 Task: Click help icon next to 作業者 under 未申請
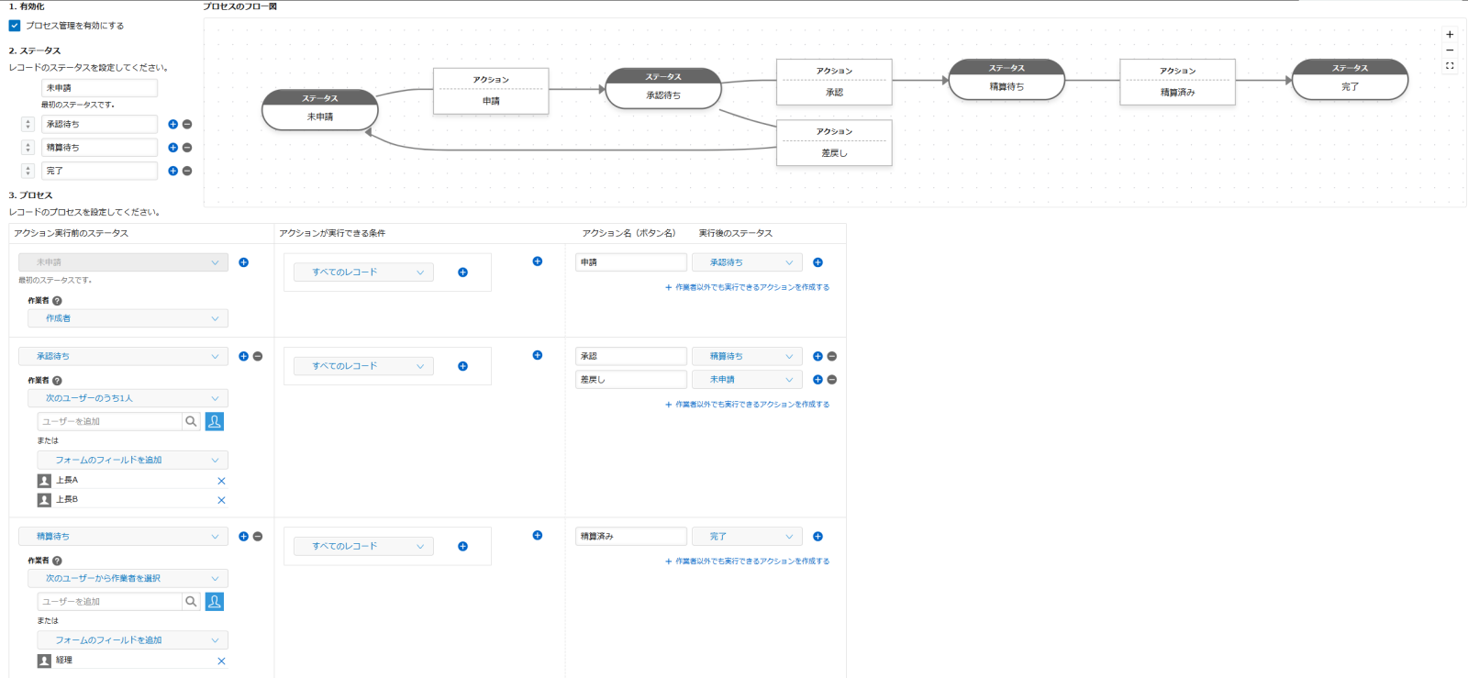[x=57, y=301]
